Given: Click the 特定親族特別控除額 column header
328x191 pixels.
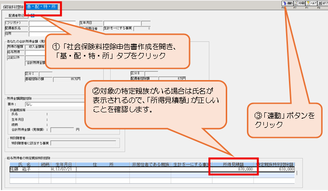Looking at the screenshot, I should point(274,164).
